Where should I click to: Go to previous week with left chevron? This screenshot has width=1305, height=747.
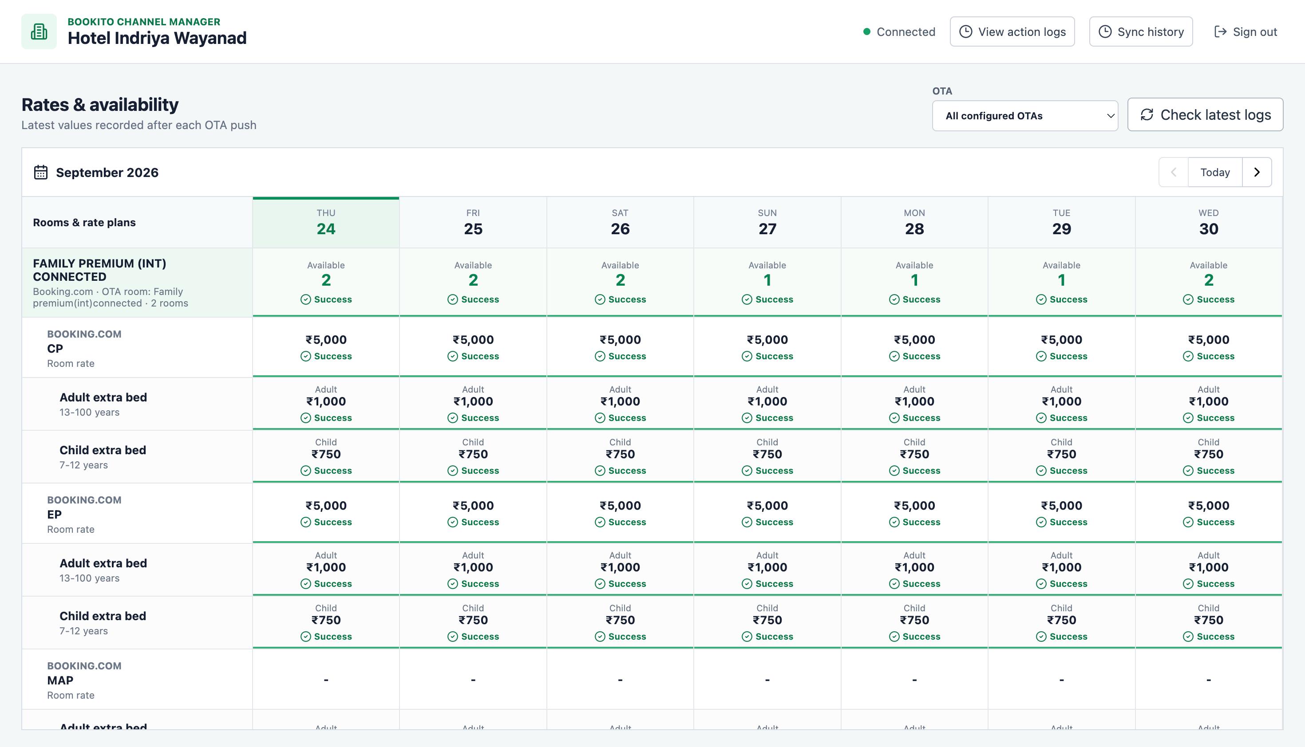pyautogui.click(x=1173, y=173)
